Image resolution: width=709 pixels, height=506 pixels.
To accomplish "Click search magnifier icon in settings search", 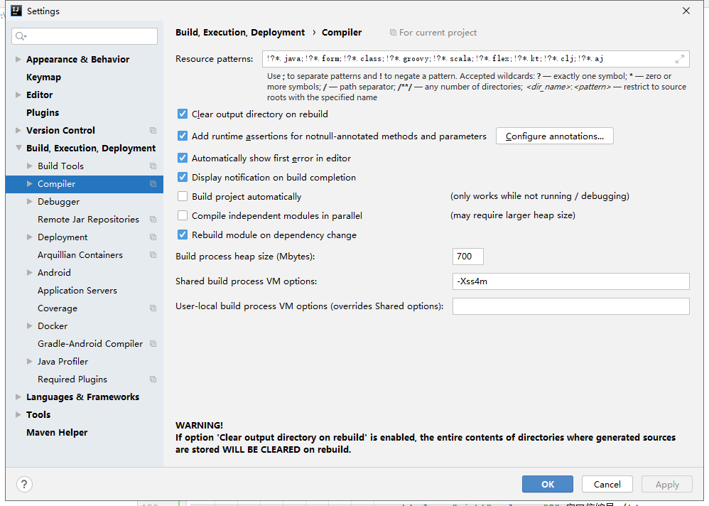I will tap(21, 36).
